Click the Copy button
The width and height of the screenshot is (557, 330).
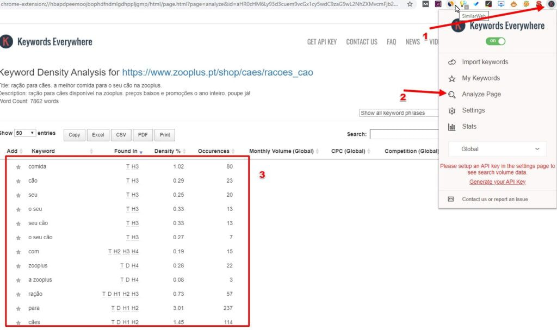74,135
